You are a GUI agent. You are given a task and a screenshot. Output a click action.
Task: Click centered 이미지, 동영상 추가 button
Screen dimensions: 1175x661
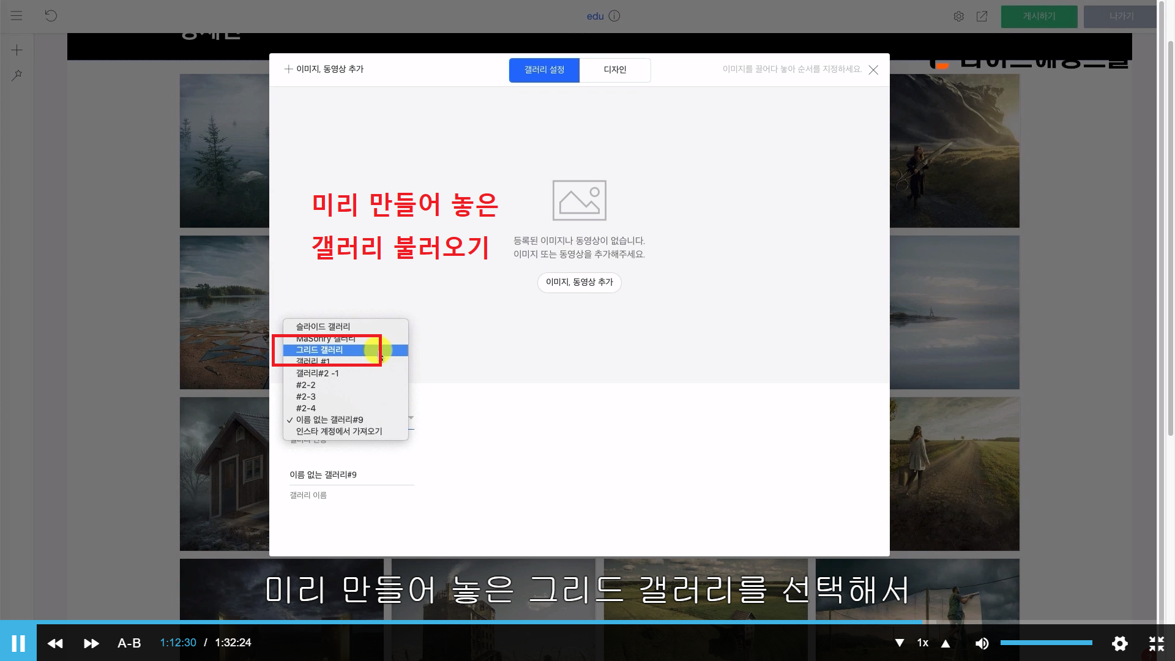[579, 282]
